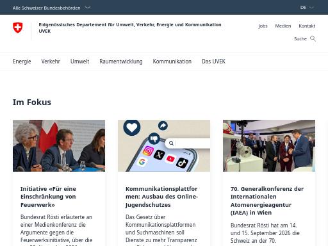Open the DE language dropdown
The image size is (328, 246).
307,8
